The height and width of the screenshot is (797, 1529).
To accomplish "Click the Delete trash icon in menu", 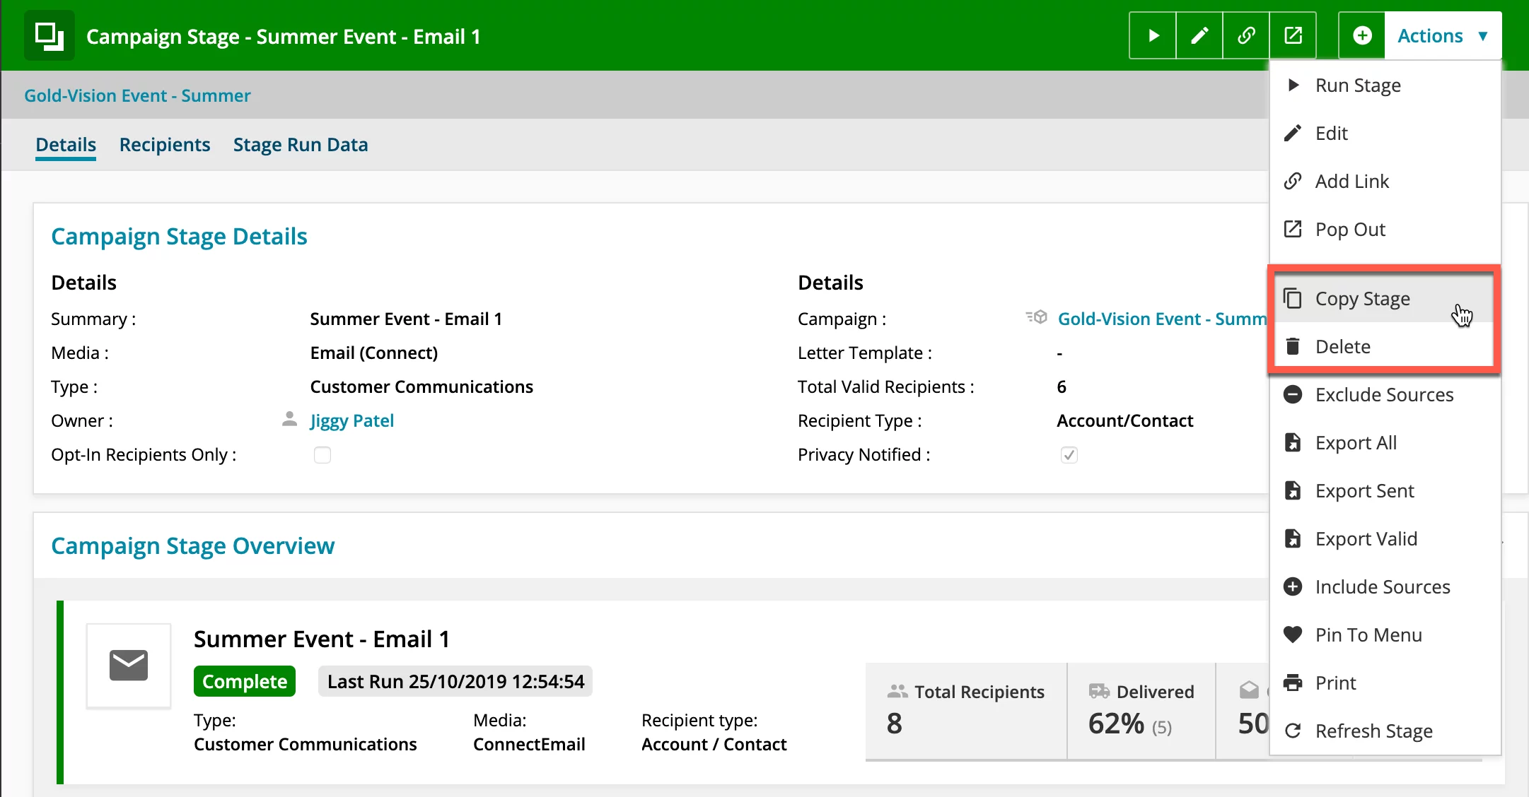I will pyautogui.click(x=1292, y=346).
